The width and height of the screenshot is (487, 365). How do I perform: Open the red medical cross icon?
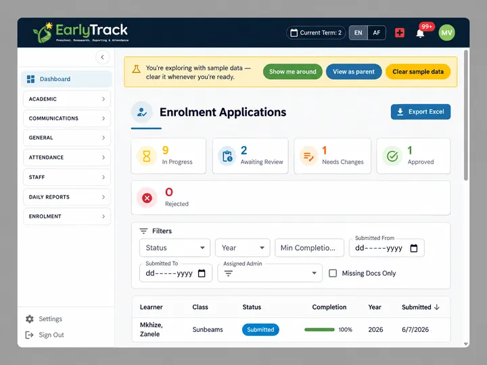coord(400,32)
